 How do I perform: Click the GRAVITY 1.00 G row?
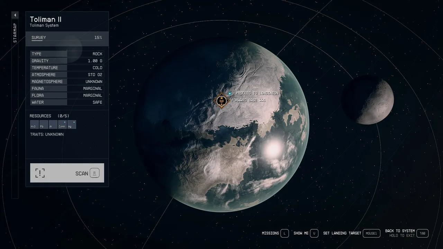pos(67,61)
